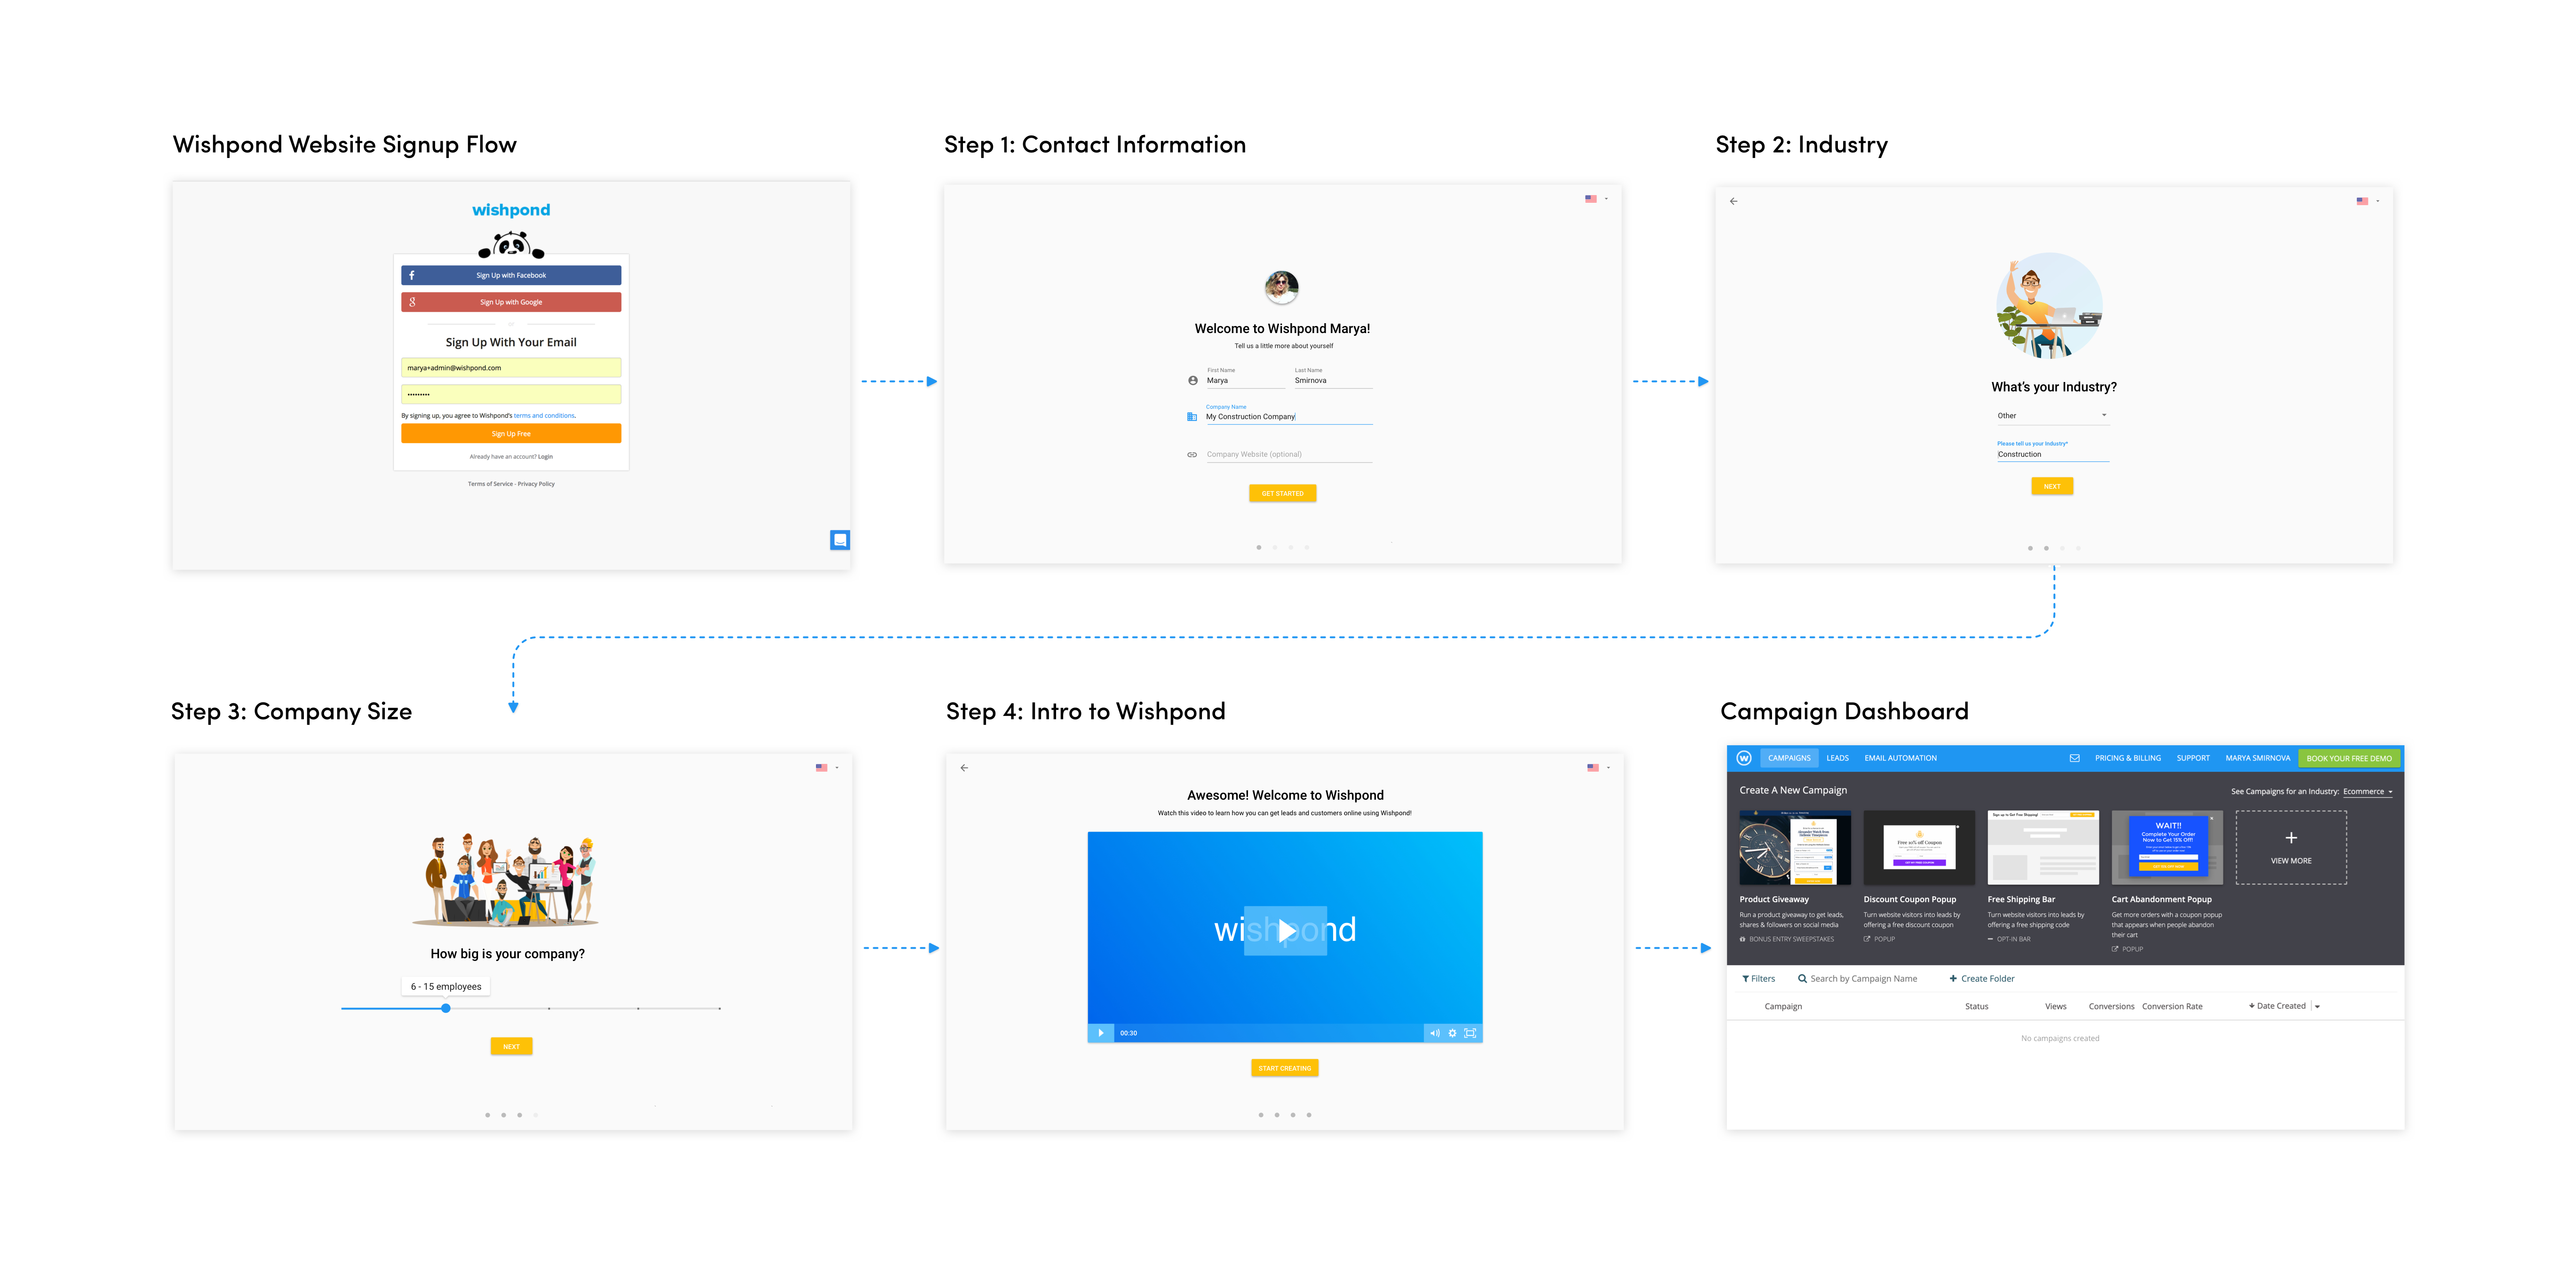Open the chat widget icon on signup page
Viewport: 2576px width, 1264px height.
pyautogui.click(x=840, y=540)
